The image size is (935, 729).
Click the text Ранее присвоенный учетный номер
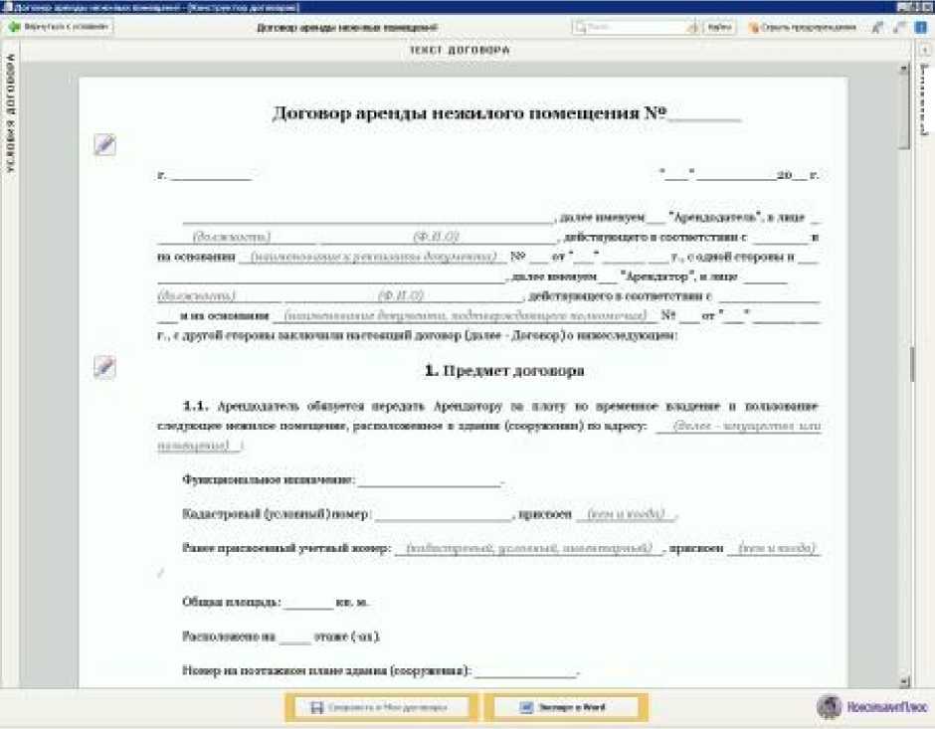click(286, 548)
